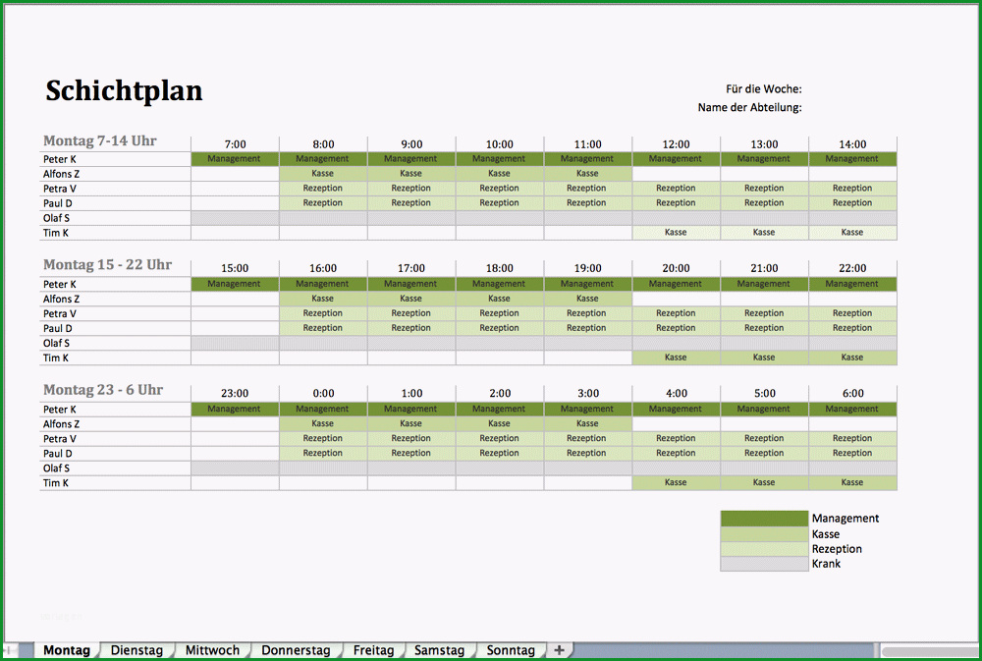Screen dimensions: 982x661
Task: Select Paul D's Rezeption cell at 12:00
Action: tap(676, 203)
